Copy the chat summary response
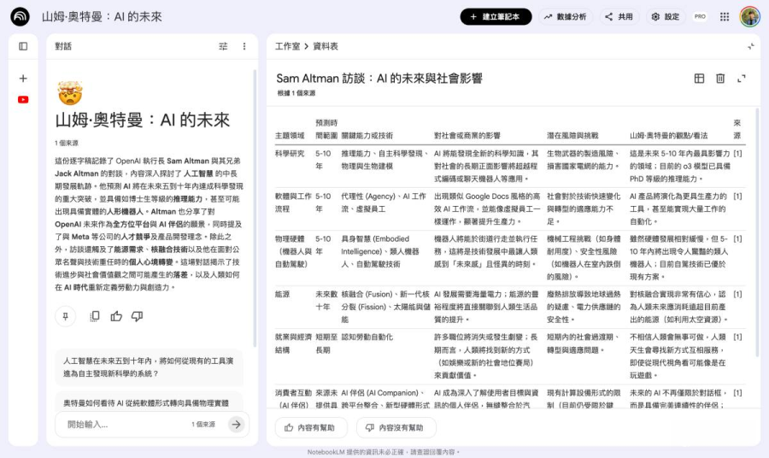 pyautogui.click(x=94, y=316)
